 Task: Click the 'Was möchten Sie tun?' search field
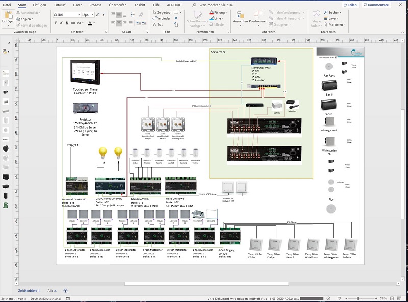click(216, 5)
